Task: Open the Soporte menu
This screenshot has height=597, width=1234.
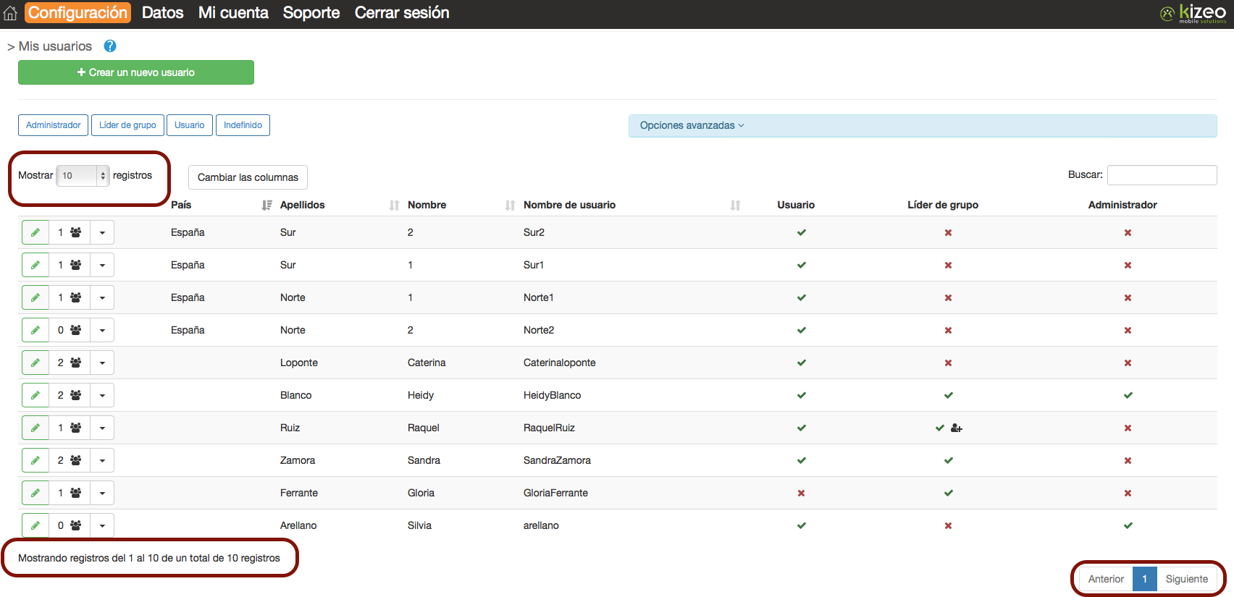Action: pyautogui.click(x=311, y=12)
